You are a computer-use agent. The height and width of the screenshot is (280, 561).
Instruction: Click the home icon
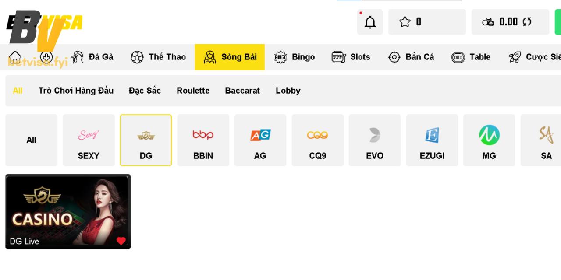coord(15,57)
